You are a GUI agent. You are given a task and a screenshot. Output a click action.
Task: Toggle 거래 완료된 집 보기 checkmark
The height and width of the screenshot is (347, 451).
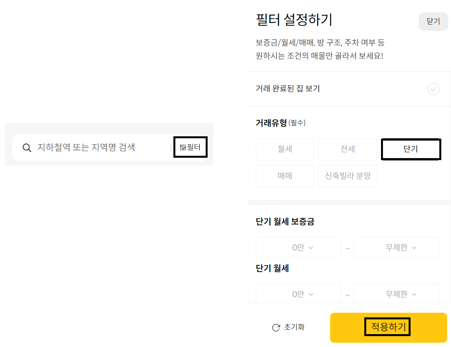[434, 89]
